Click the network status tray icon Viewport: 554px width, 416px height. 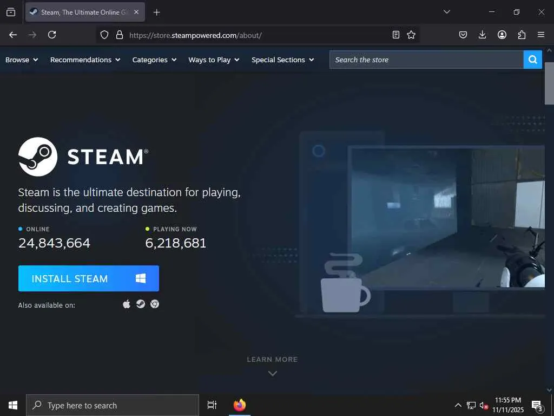tap(471, 405)
